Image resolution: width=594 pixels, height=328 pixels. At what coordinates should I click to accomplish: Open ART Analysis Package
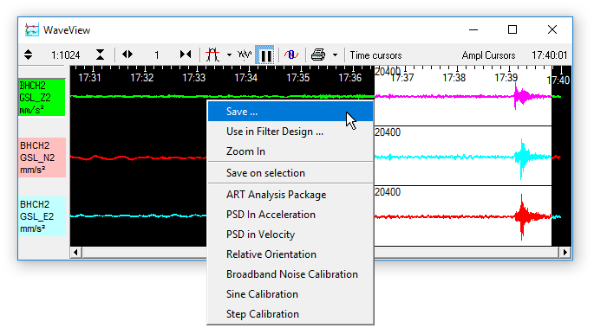pyautogui.click(x=290, y=195)
